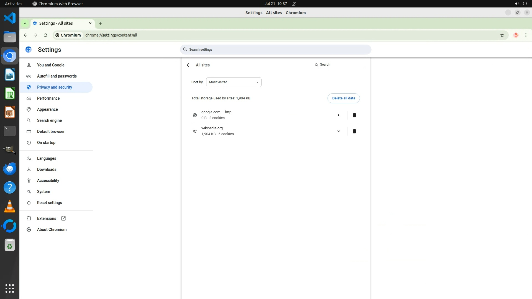This screenshot has width=532, height=299.
Task: Open the tab search dropdown arrow
Action: (25, 23)
